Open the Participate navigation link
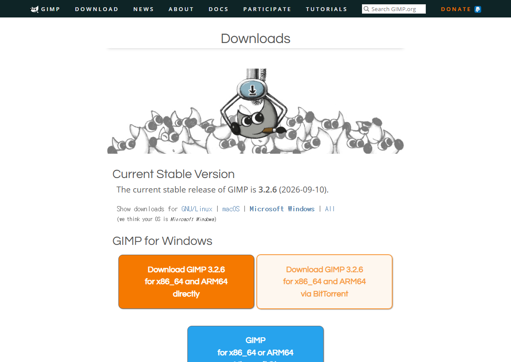 [x=267, y=9]
